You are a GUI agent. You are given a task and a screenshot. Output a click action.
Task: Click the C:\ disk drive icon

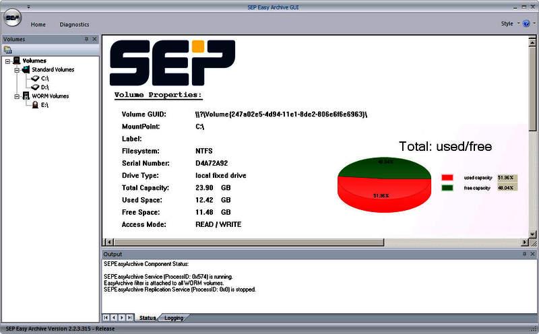pos(35,79)
